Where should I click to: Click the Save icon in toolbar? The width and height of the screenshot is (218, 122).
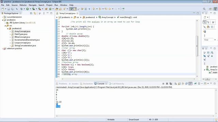pyautogui.click(x=9, y=9)
